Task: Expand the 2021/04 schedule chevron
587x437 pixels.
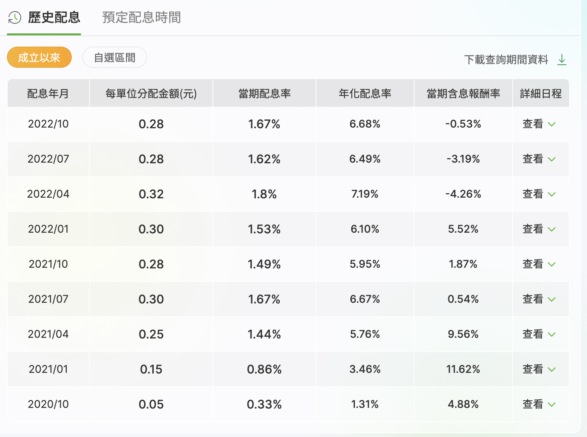Action: 552,335
